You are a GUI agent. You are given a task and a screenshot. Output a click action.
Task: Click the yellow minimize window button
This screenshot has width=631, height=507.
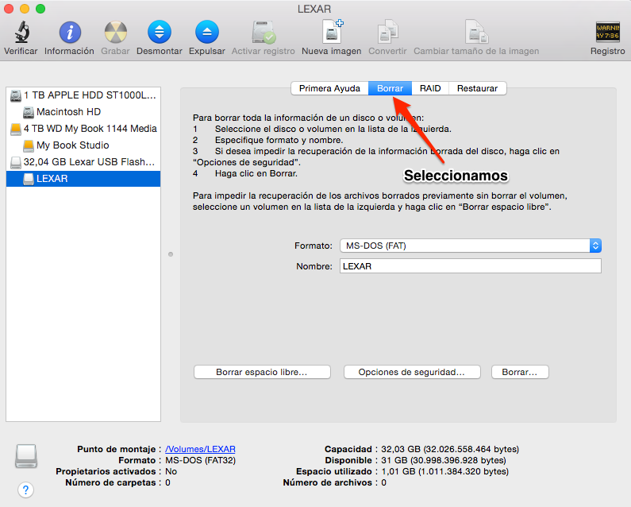[25, 9]
